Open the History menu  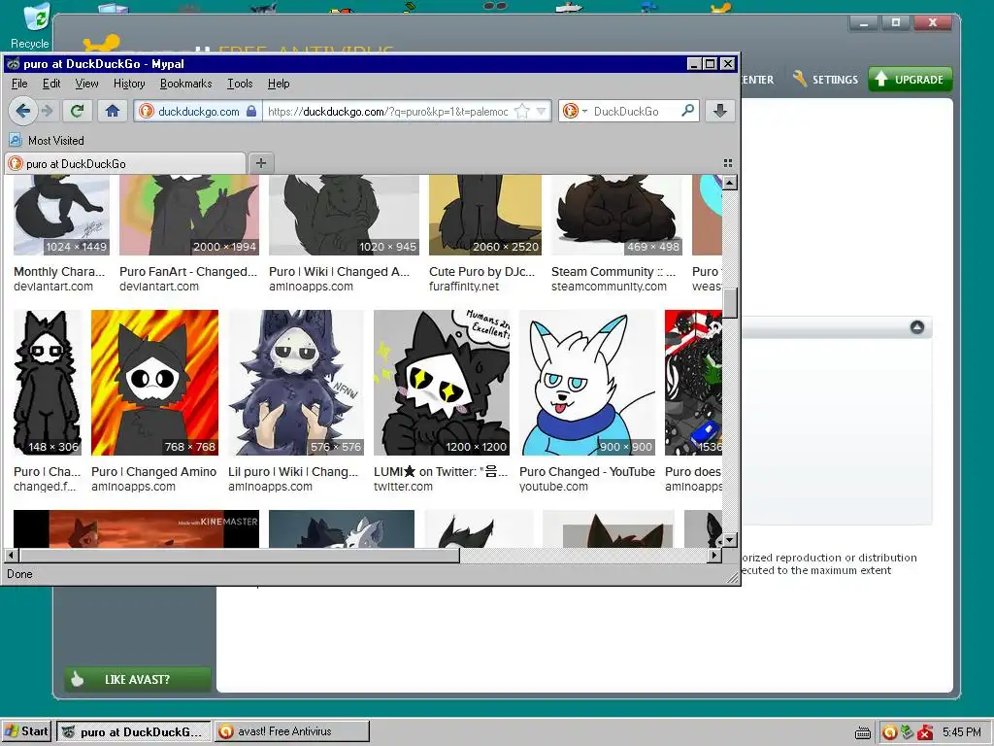tap(129, 84)
